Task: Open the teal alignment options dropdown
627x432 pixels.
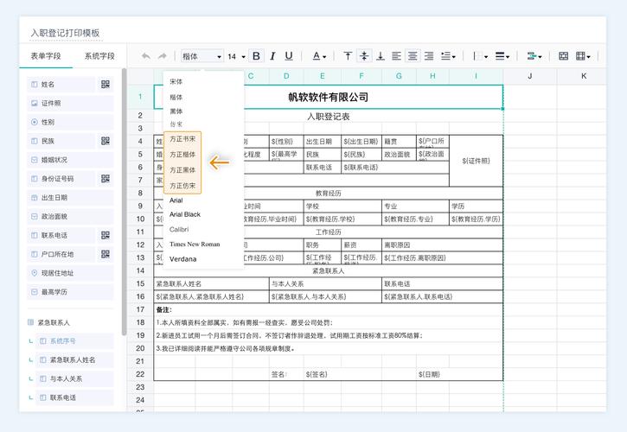Action: coord(534,56)
